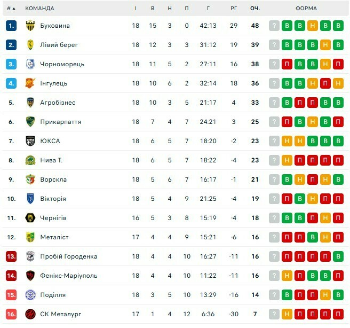The height and width of the screenshot is (328, 350).
Task: Click the rank 1 position badge
Action: pyautogui.click(x=12, y=26)
